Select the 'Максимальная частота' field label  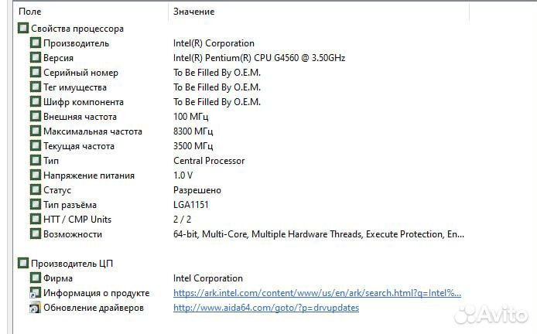tap(93, 131)
